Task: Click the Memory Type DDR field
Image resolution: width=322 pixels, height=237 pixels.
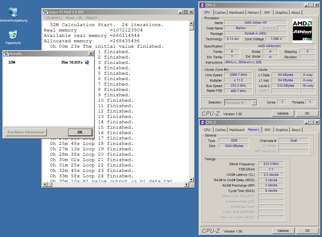Action: pyautogui.click(x=234, y=140)
